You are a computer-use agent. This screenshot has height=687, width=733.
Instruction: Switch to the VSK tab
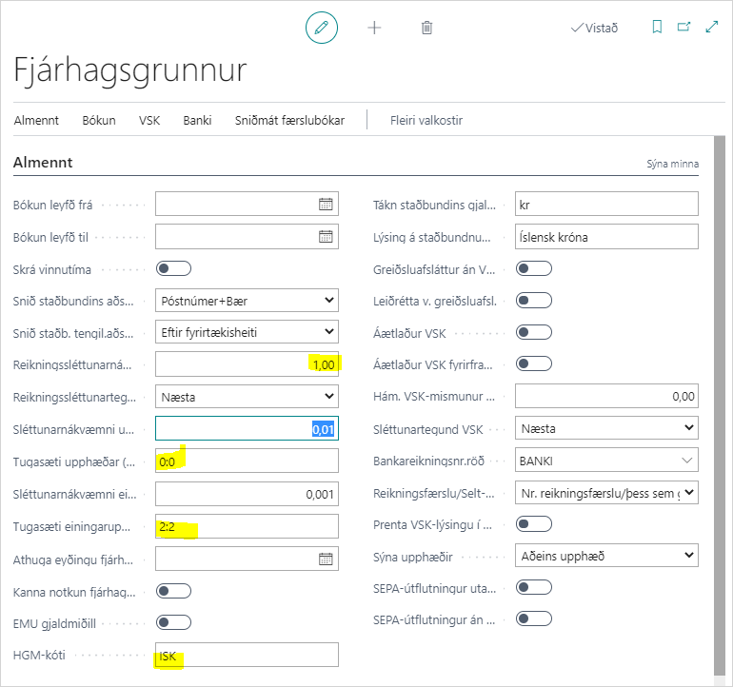(x=149, y=121)
